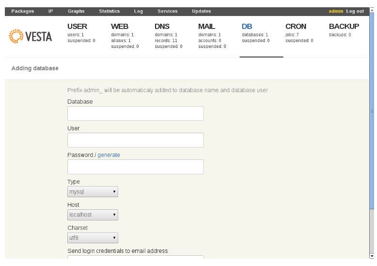Open the BACKUP section tab
Viewport: 377px width, 266px height.
tap(344, 26)
